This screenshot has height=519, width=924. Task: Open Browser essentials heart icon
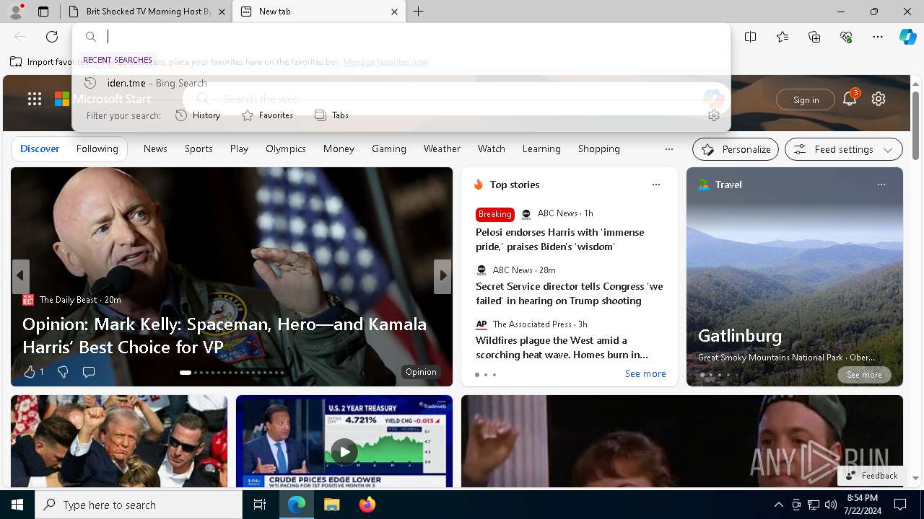coord(846,37)
